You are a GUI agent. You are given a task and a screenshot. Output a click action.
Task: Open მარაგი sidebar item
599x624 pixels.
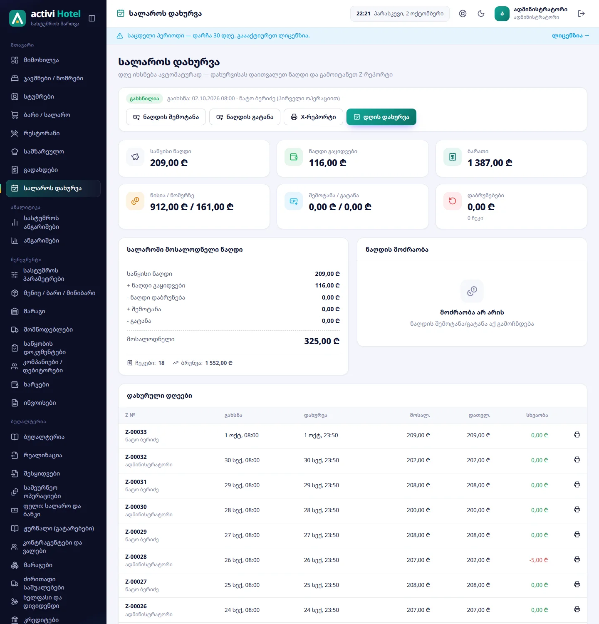coord(53,311)
